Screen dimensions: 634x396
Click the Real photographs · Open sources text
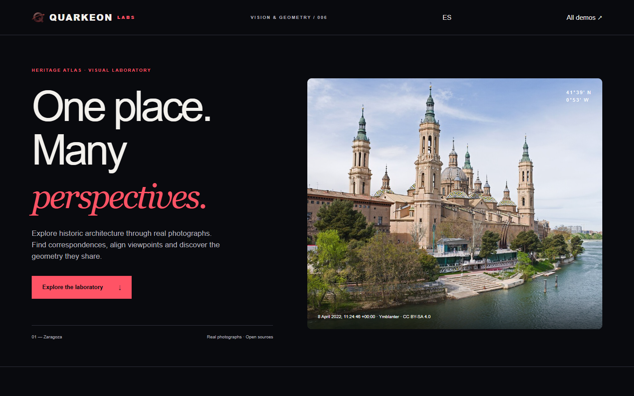pos(240,337)
